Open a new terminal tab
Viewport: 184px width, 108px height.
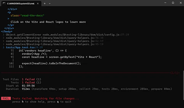point(45,3)
